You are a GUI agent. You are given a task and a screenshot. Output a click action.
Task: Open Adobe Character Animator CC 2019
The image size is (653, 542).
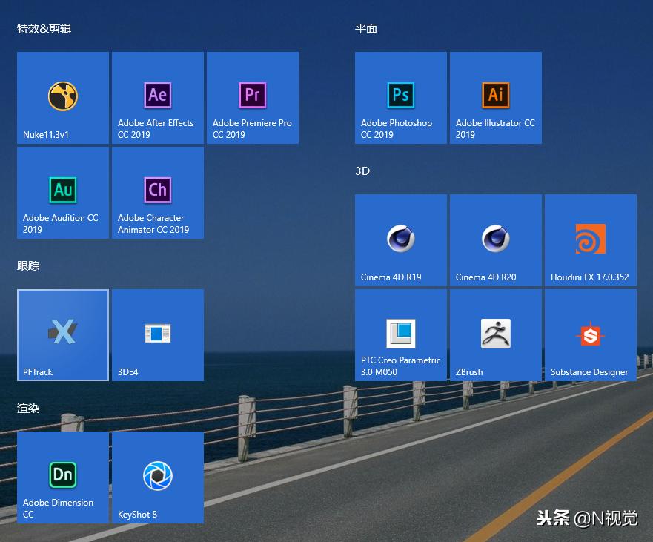(x=158, y=193)
